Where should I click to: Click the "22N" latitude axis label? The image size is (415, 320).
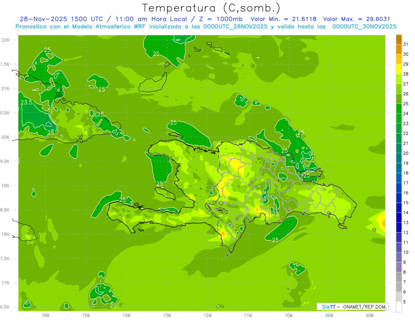[5, 40]
